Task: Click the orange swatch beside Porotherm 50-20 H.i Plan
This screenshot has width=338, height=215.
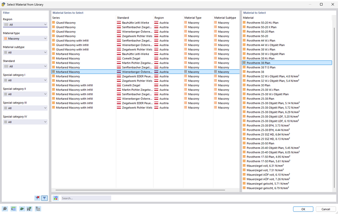Action: (244, 23)
